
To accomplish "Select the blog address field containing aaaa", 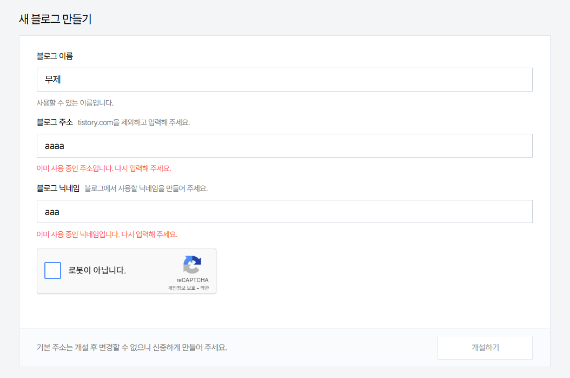I will pyautogui.click(x=284, y=145).
